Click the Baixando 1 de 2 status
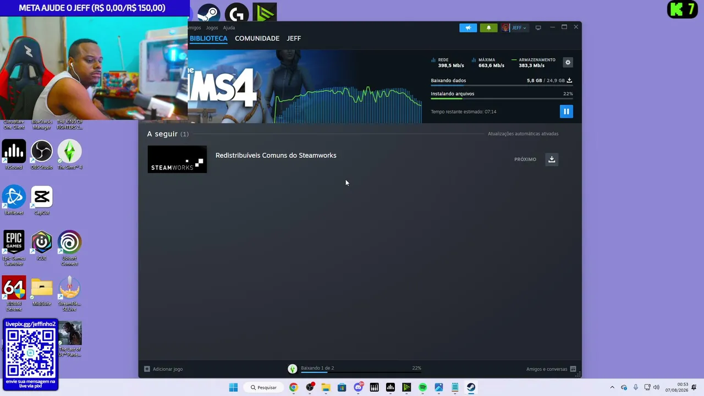Viewport: 704px width, 396px height. (x=317, y=368)
